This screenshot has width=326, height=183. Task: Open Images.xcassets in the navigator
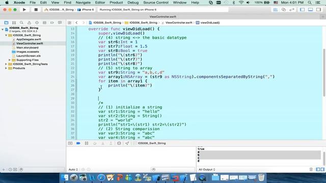[x=28, y=52]
